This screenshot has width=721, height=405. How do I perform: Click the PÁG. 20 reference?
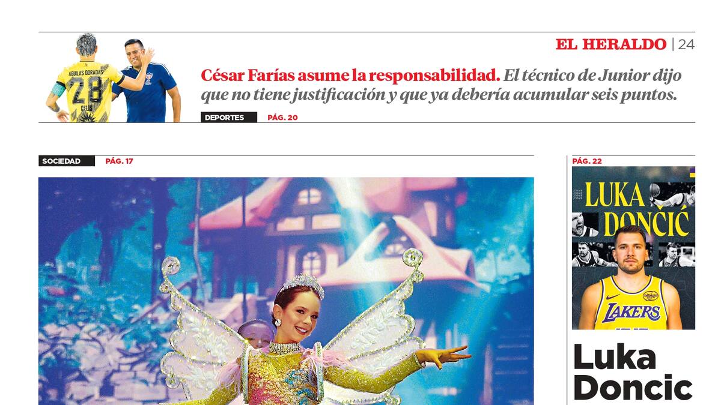(x=282, y=118)
